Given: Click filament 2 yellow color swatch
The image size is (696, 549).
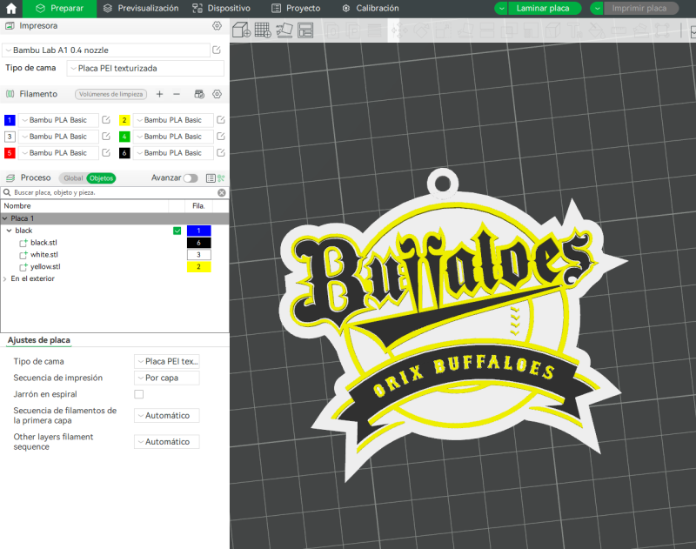Looking at the screenshot, I should point(124,120).
